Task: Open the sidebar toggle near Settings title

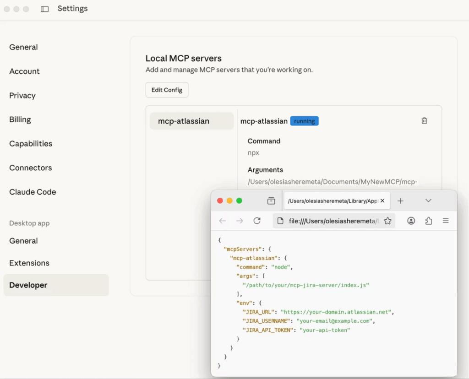Action: coord(44,9)
